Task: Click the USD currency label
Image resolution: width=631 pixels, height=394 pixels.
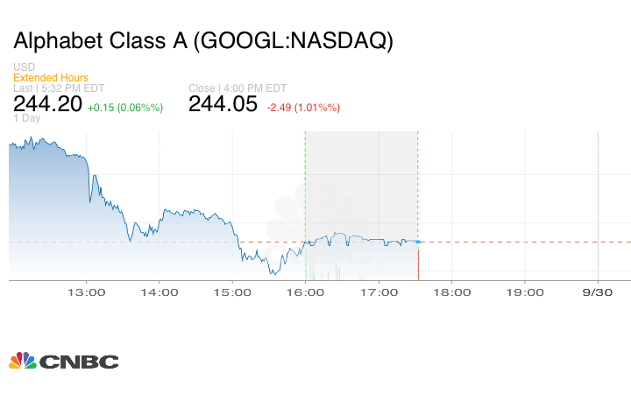Action: coord(24,68)
